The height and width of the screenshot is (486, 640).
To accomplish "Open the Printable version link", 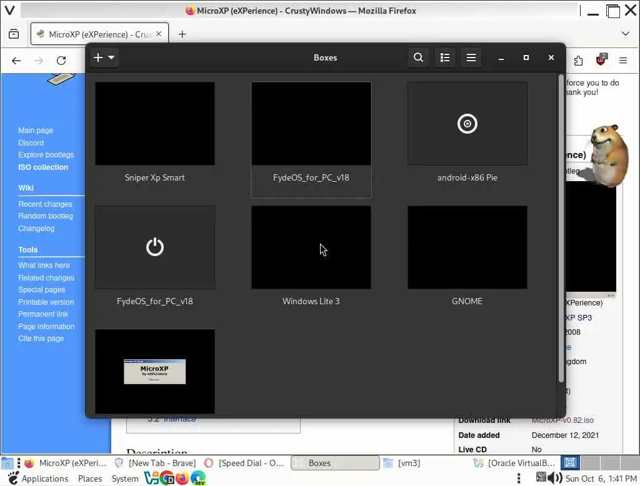I will click(46, 302).
